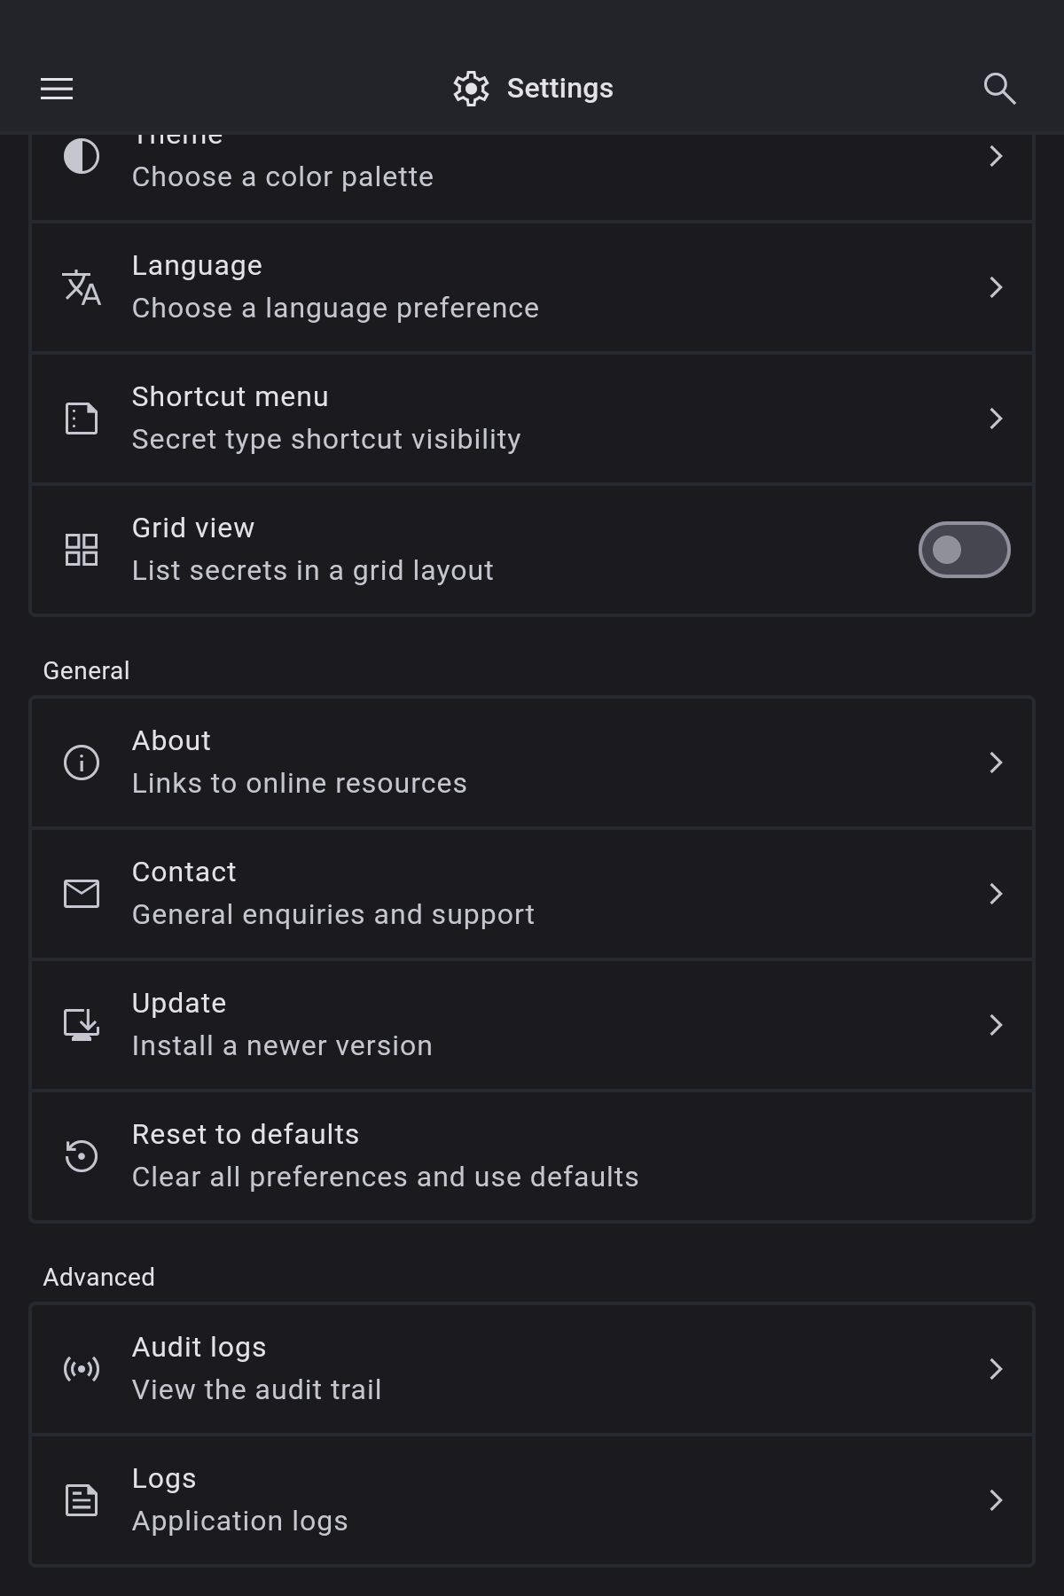Click the About info circle icon
The width and height of the screenshot is (1064, 1596).
point(82,763)
